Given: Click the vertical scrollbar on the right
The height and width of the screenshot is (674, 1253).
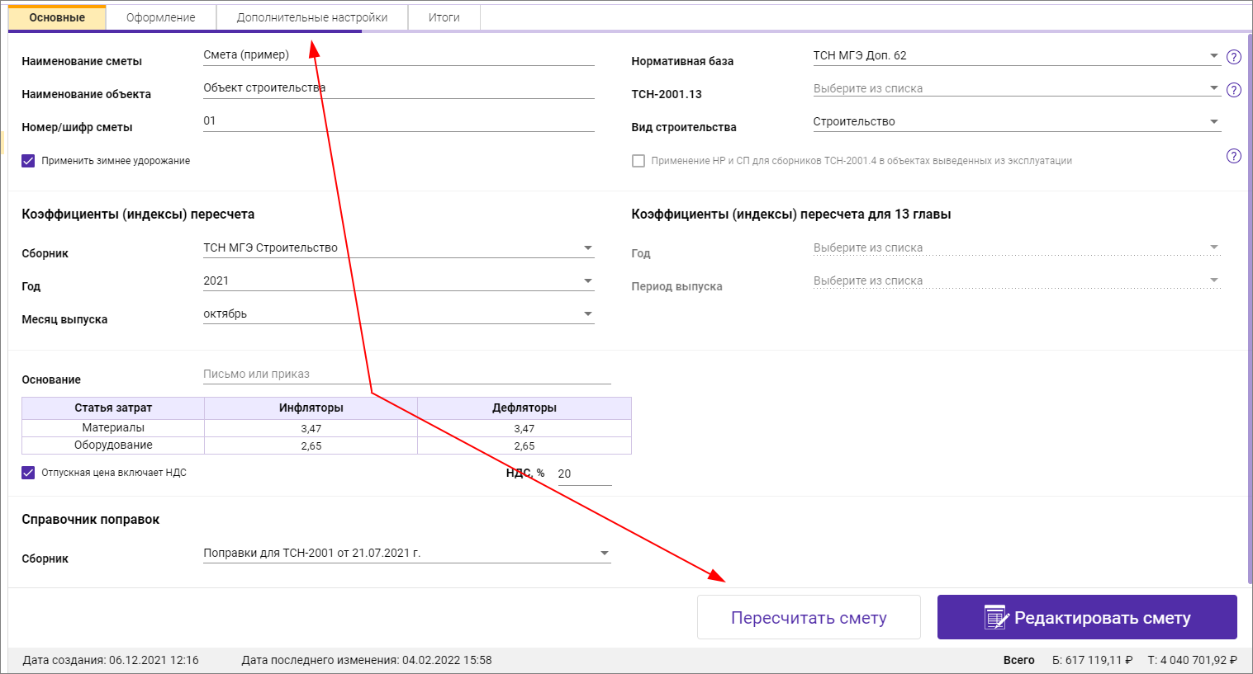Looking at the screenshot, I should pyautogui.click(x=1249, y=309).
